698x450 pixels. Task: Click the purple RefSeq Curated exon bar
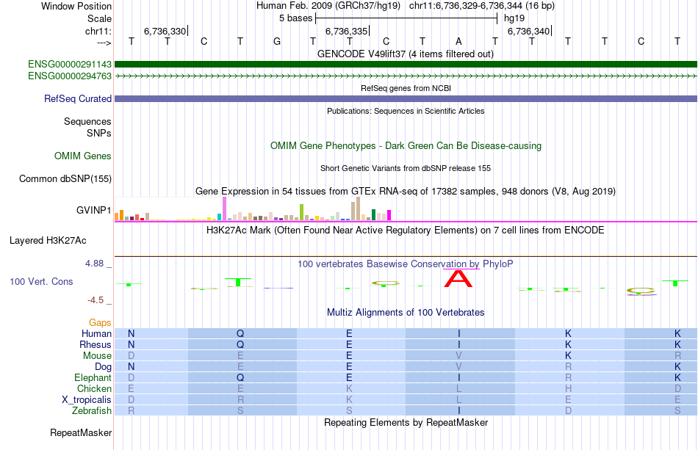tap(406, 98)
